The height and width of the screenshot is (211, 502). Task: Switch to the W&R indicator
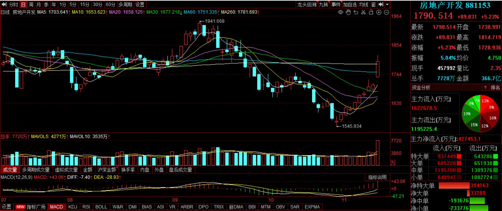(x=118, y=207)
